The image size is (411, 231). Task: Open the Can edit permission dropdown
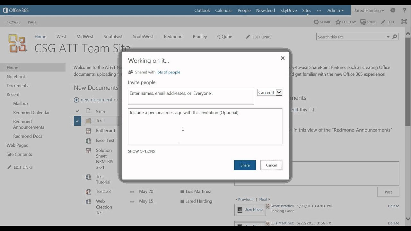pos(270,92)
